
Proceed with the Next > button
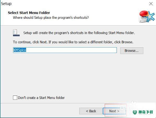click(x=114, y=111)
